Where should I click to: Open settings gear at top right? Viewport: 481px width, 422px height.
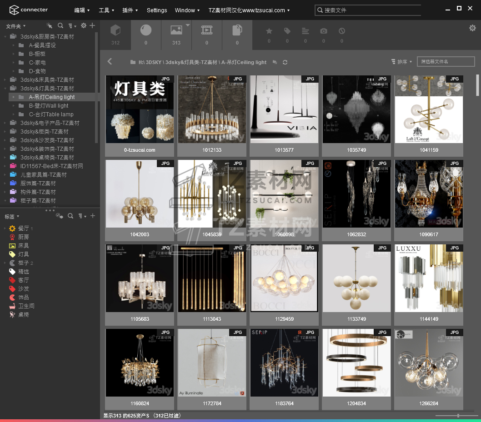472,28
